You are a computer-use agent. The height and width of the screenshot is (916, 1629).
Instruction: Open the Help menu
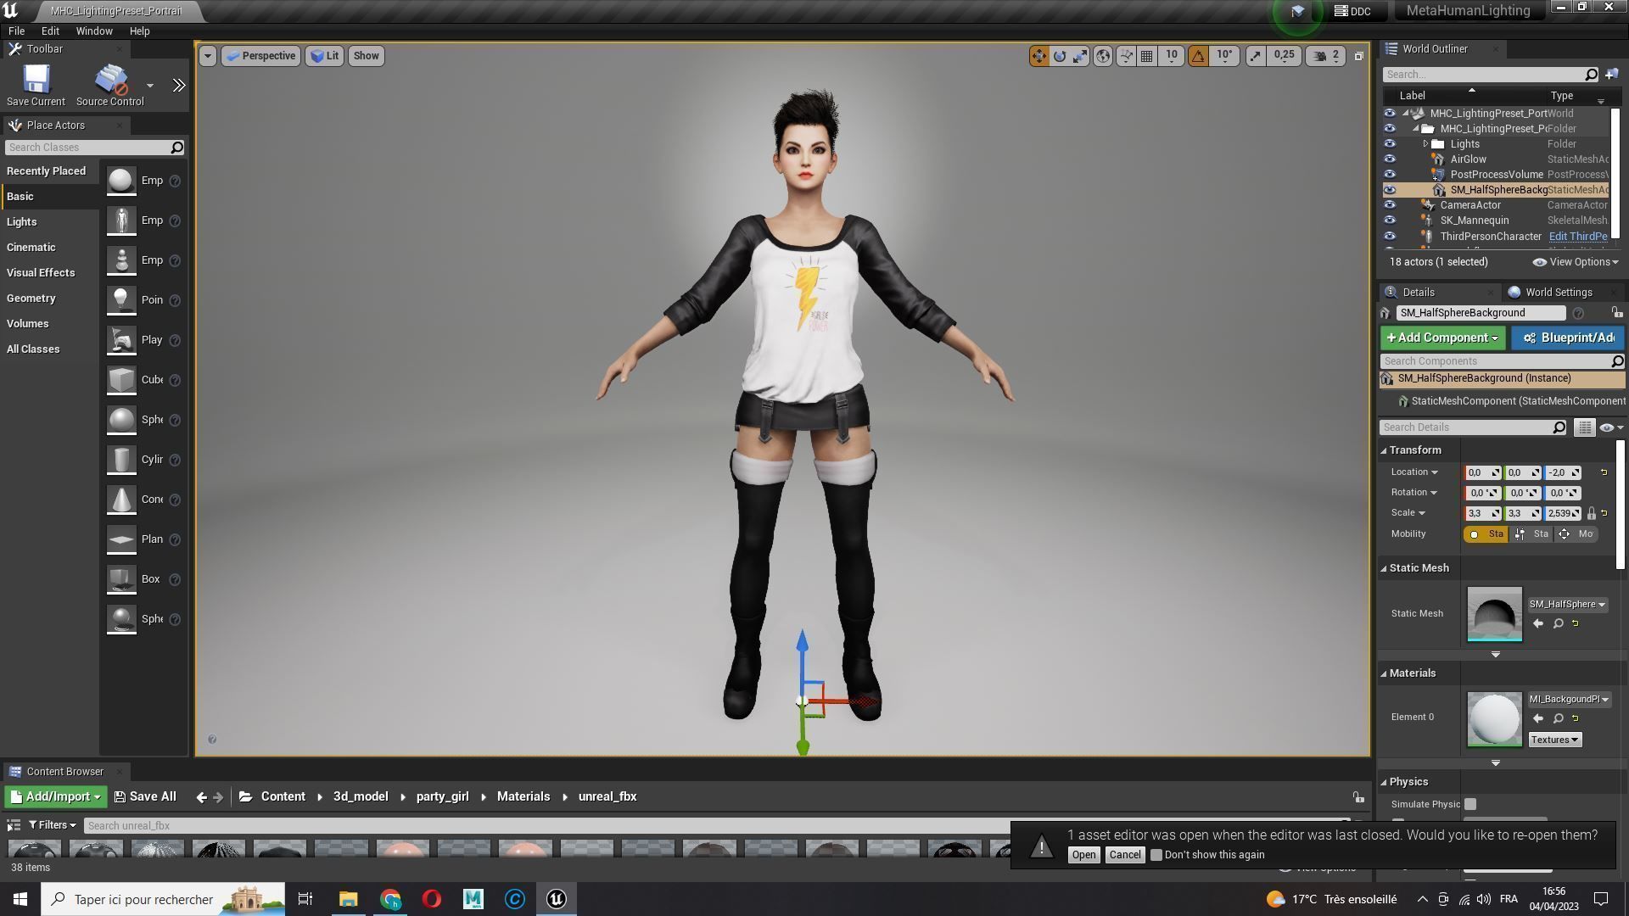[140, 31]
